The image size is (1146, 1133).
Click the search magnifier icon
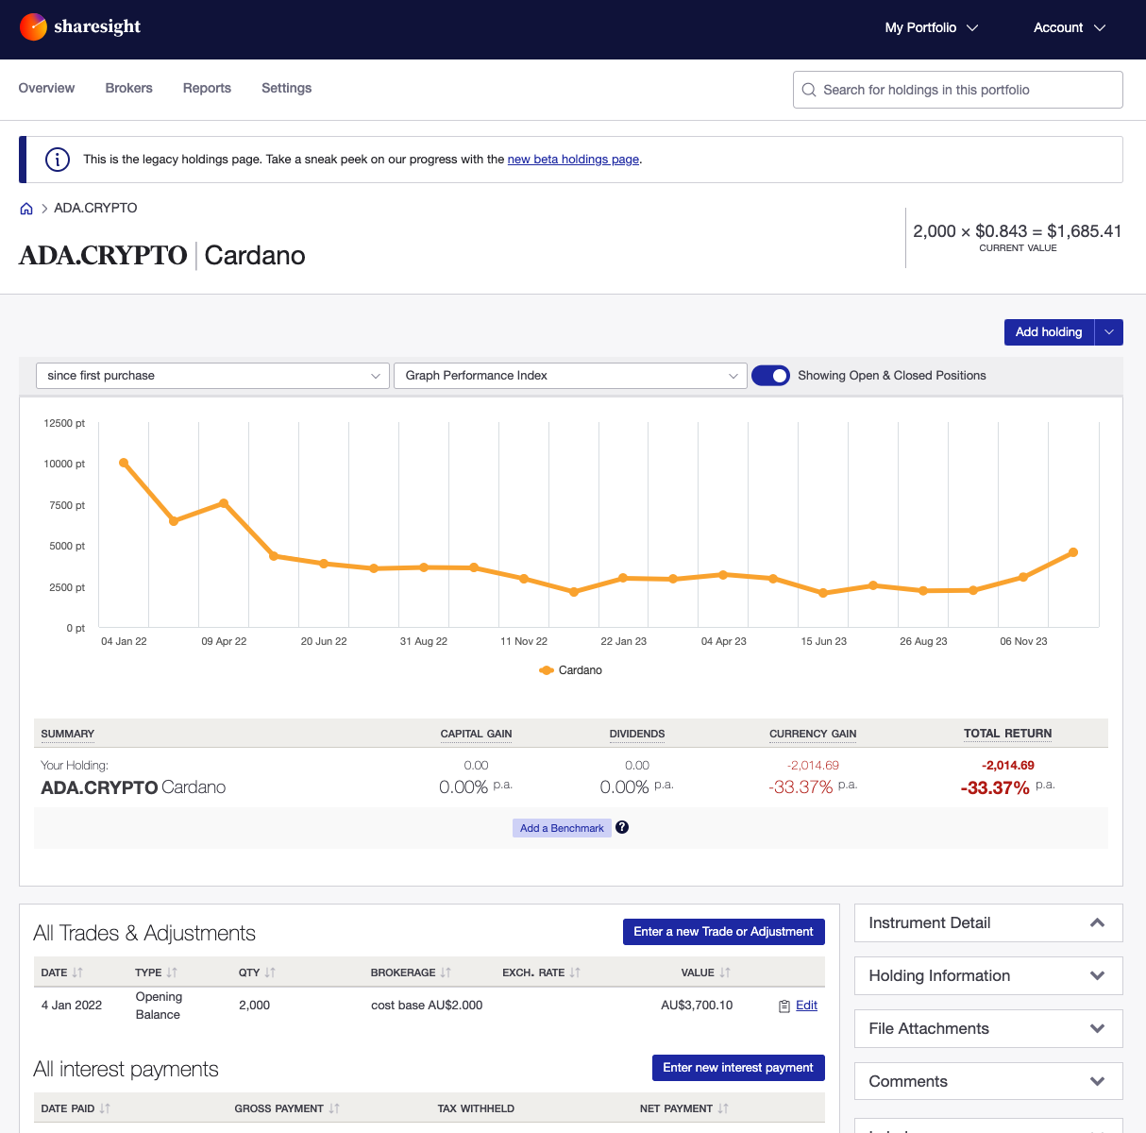click(809, 90)
